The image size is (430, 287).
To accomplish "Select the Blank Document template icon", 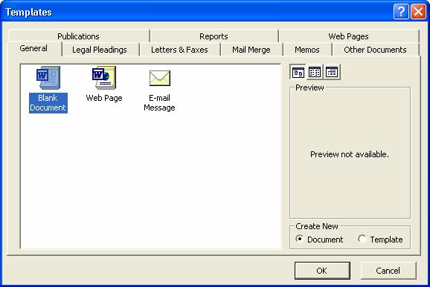I will [48, 78].
